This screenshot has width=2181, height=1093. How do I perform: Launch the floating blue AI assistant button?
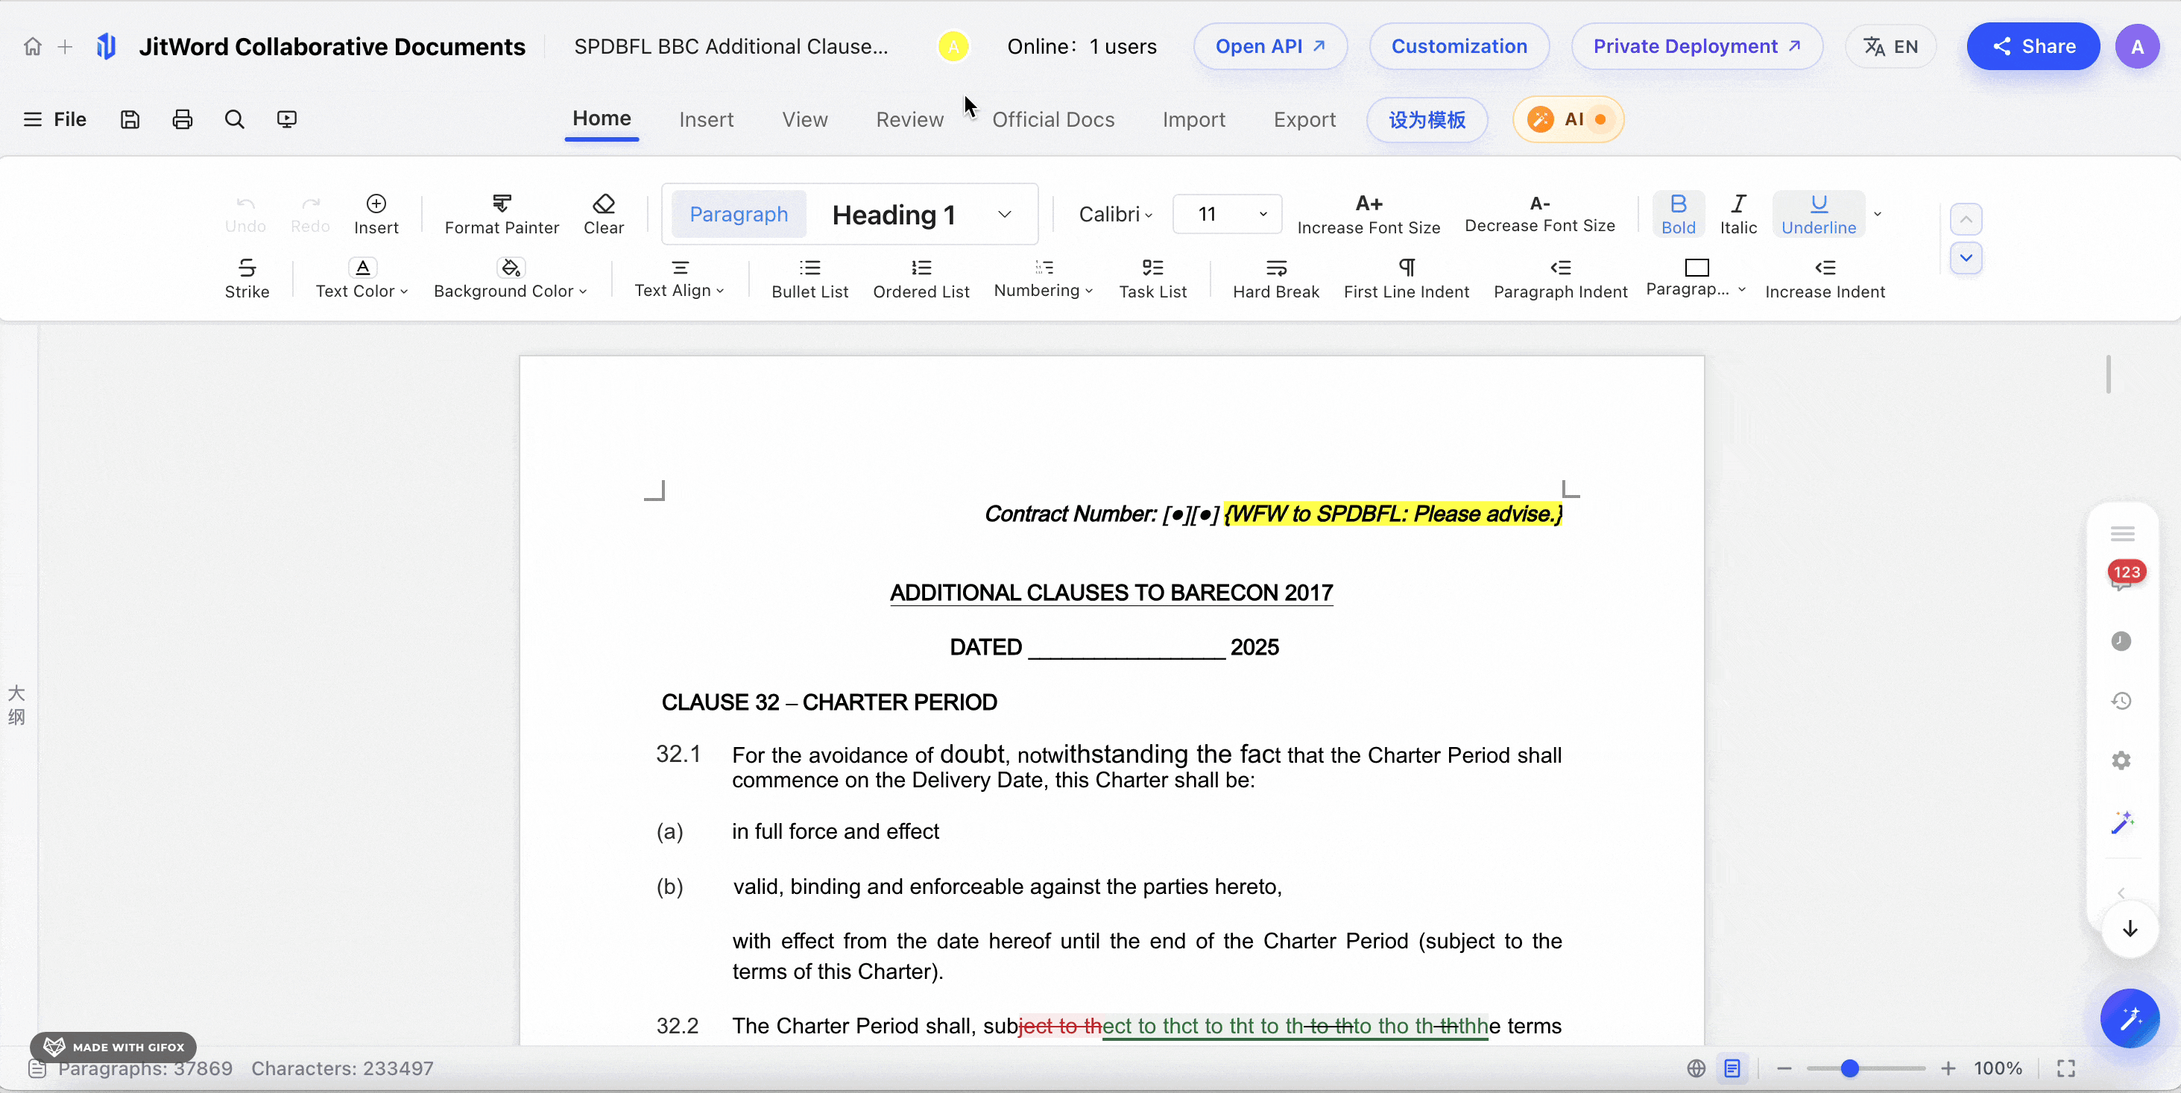click(2130, 1018)
